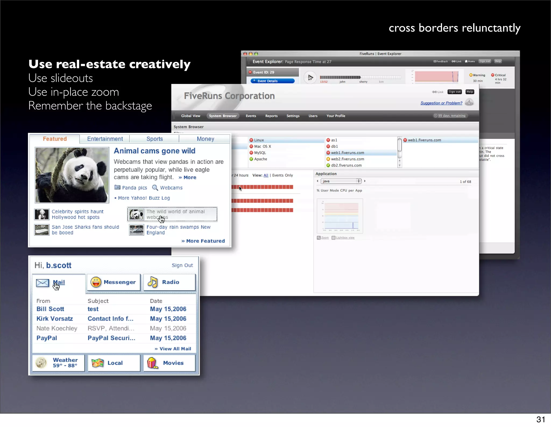Click the Local map icon
Screen dimensions: 551x427
[97, 363]
